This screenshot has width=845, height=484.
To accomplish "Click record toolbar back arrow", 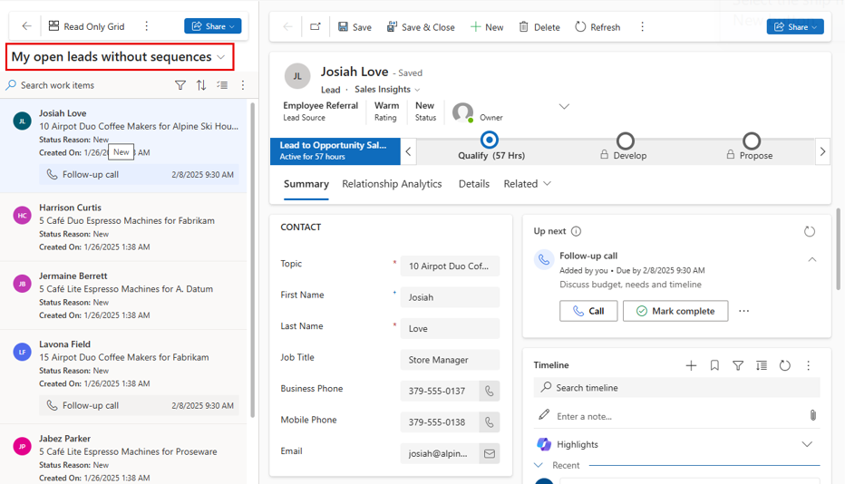I will pyautogui.click(x=287, y=26).
